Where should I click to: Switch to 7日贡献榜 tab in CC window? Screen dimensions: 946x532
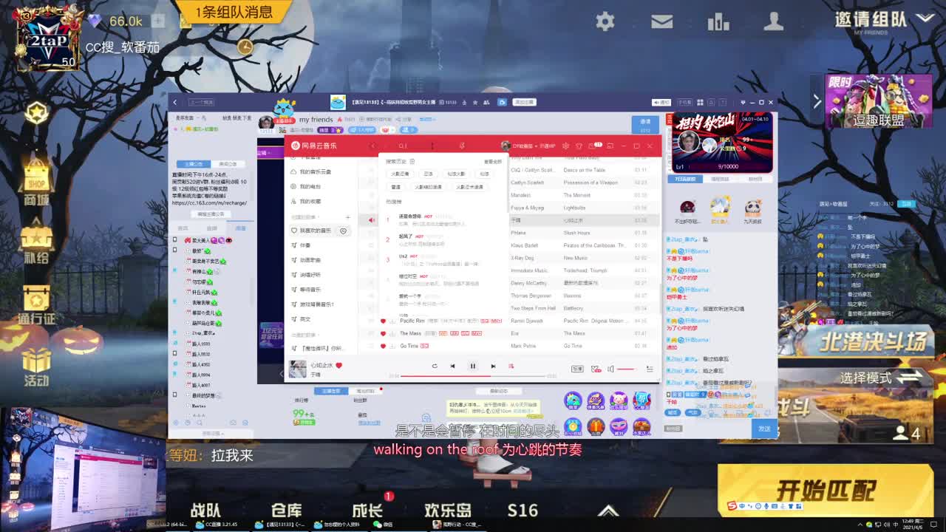click(684, 179)
